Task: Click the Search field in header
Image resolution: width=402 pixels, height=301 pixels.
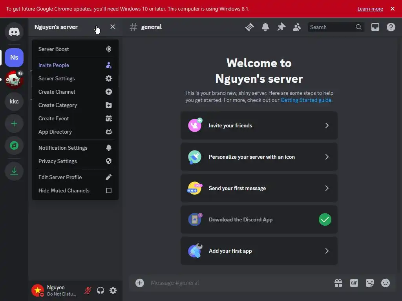Action: (335, 27)
